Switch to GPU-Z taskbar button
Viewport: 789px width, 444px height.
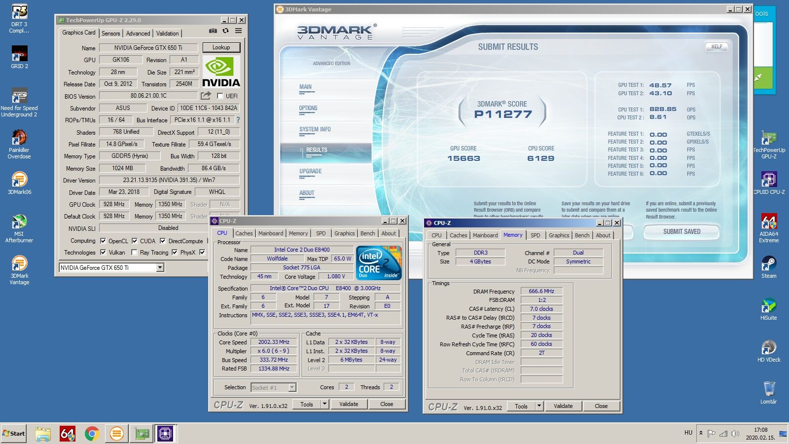coord(142,434)
